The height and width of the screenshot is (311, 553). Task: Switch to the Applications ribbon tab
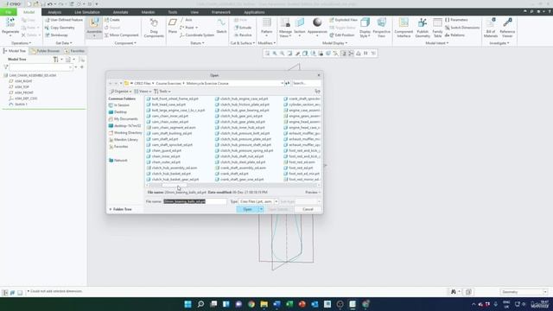pyautogui.click(x=254, y=12)
